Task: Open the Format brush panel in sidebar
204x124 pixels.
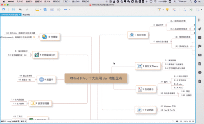Action: coord(200,29)
